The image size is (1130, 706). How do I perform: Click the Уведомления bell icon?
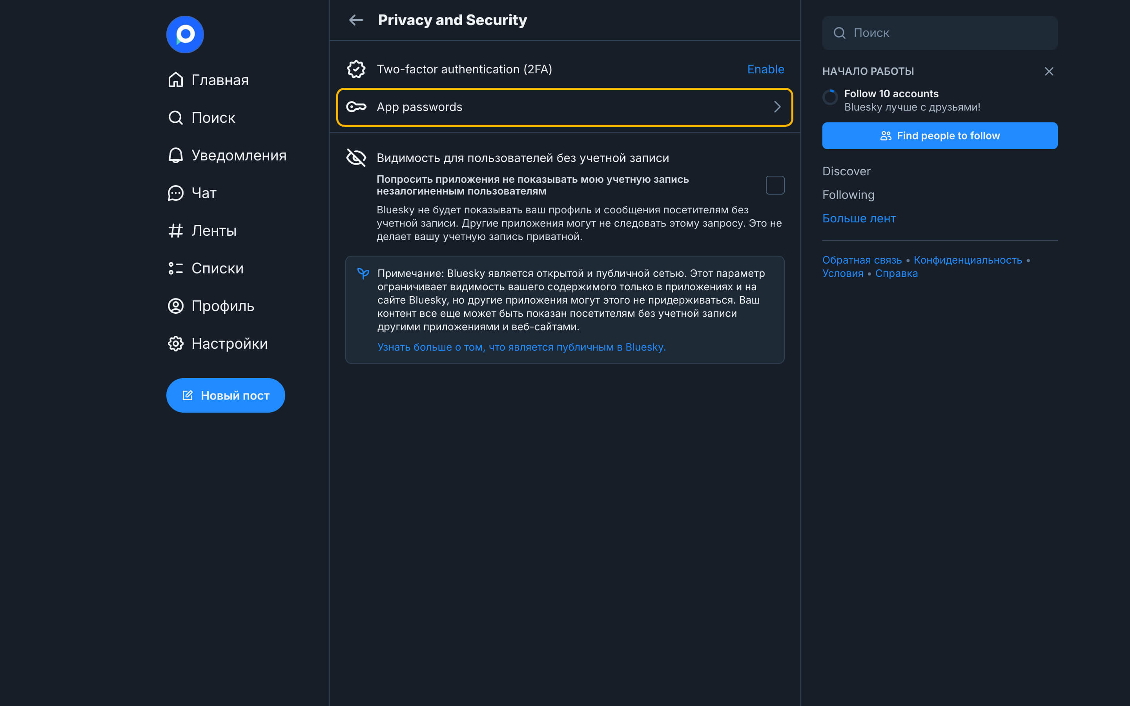pos(175,155)
